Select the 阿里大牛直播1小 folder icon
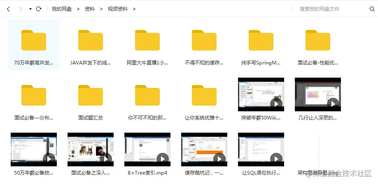This screenshot has width=378, height=184. tap(147, 40)
